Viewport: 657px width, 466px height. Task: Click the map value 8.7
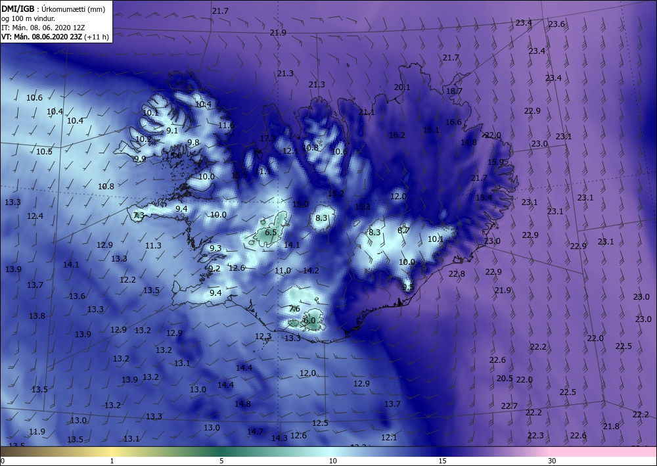[403, 229]
